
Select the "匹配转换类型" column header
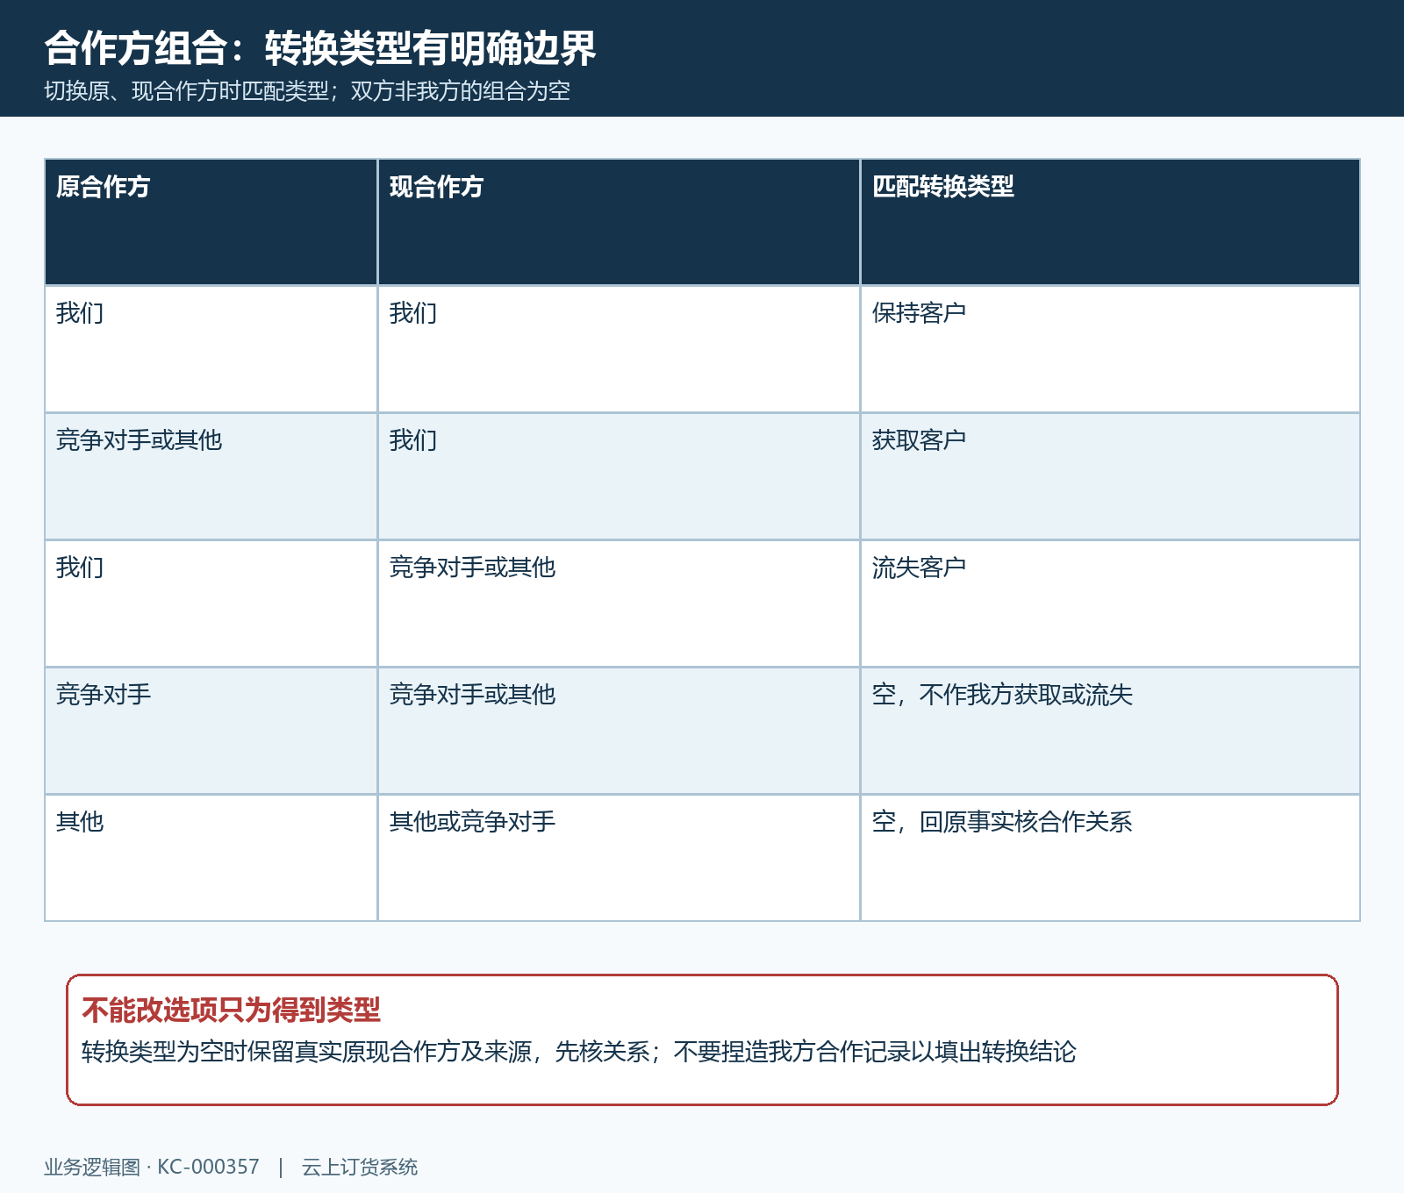point(1110,222)
